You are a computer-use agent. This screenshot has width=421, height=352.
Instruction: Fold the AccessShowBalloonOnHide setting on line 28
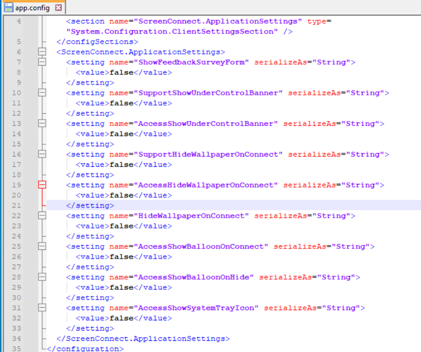42,277
